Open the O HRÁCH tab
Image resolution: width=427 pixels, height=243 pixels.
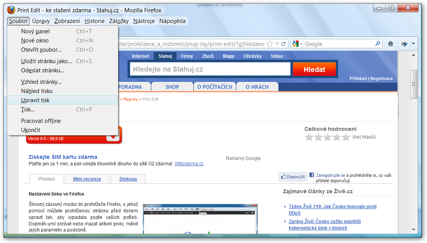pyautogui.click(x=257, y=87)
